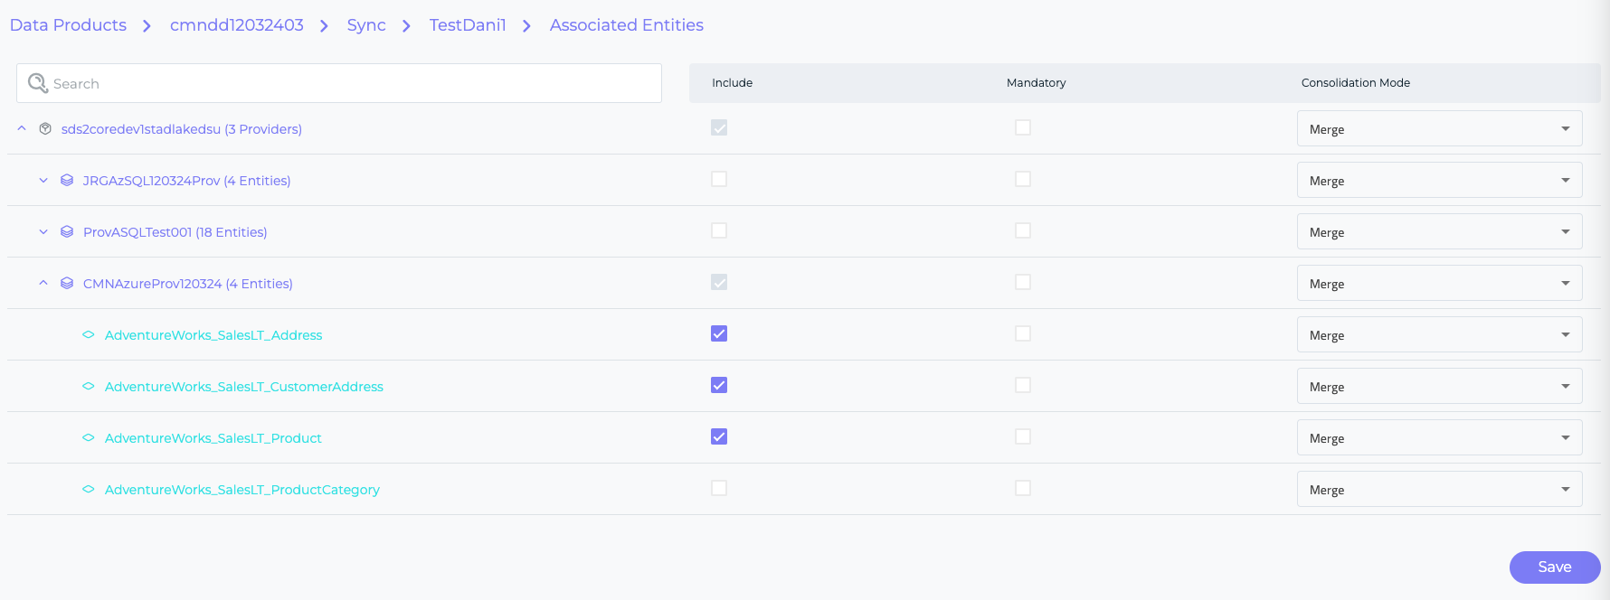This screenshot has height=600, width=1610.
Task: Click the AdventureWorks_SalesLT_Address entity icon
Action: pos(89,335)
